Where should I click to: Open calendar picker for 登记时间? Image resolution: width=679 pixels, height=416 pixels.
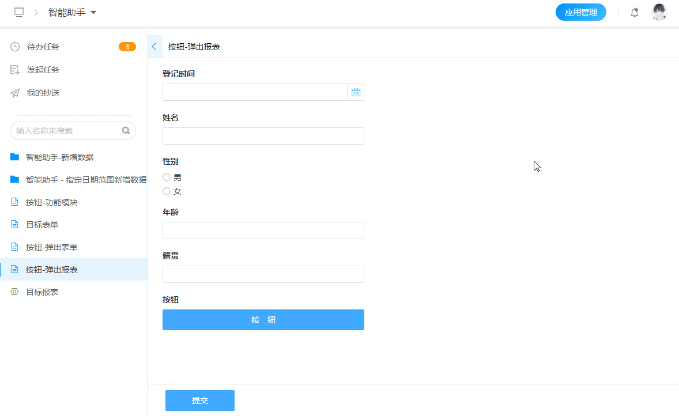click(356, 92)
